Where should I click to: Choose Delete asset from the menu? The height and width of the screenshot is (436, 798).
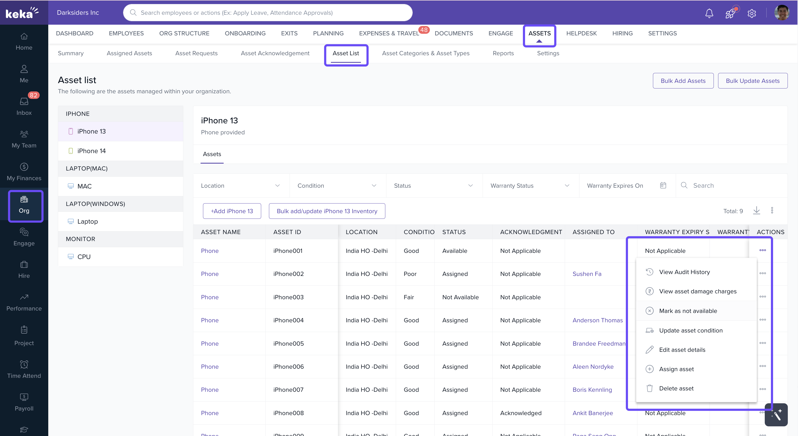(x=676, y=388)
